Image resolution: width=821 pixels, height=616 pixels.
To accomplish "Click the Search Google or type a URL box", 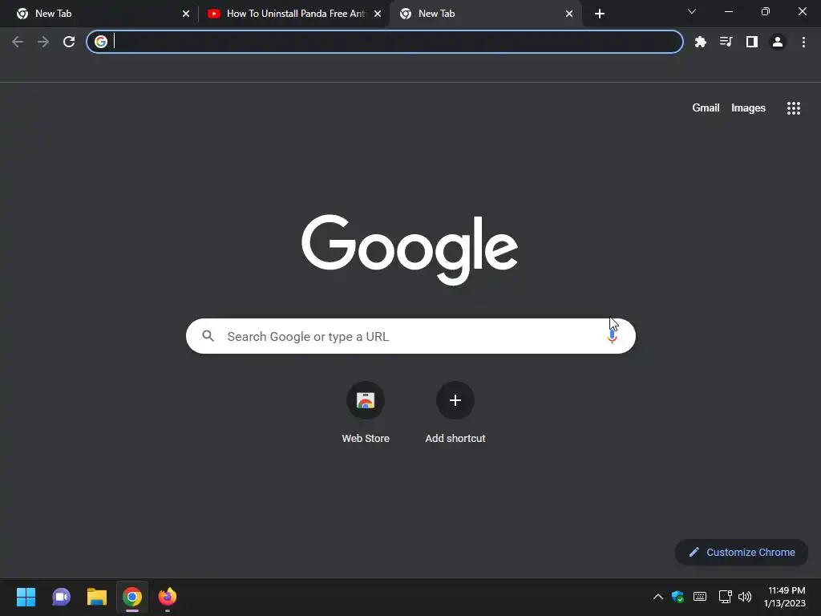I will tap(410, 336).
